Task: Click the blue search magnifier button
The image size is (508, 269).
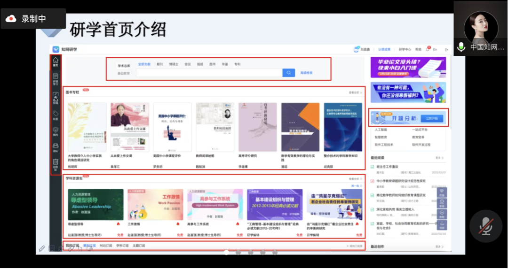Action: (289, 73)
